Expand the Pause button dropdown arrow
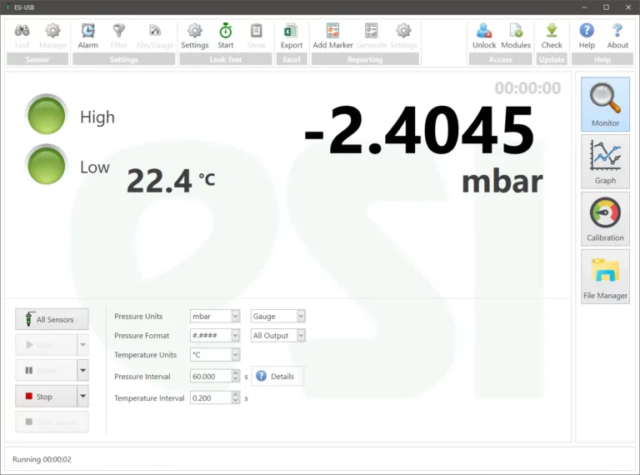Screen dimensions: 640x475 coord(82,371)
